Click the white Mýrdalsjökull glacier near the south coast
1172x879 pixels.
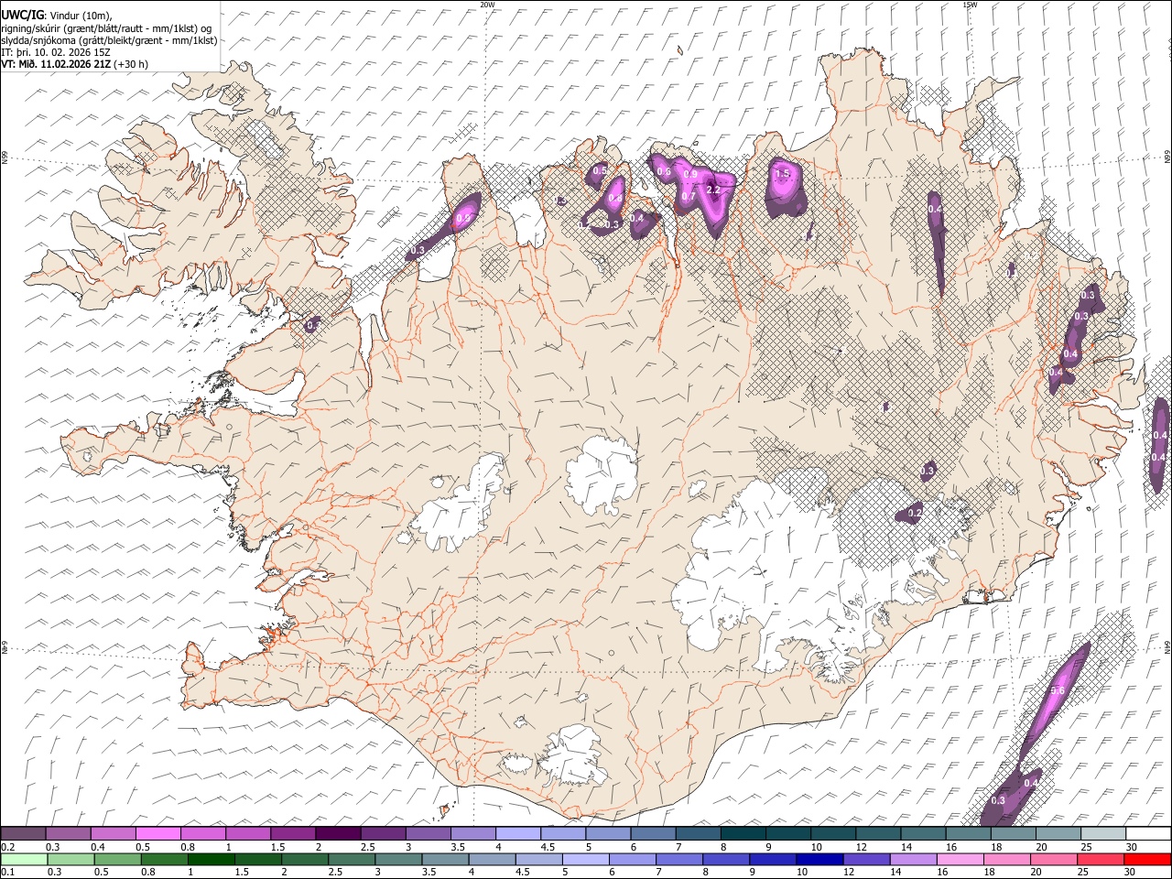pyautogui.click(x=570, y=756)
